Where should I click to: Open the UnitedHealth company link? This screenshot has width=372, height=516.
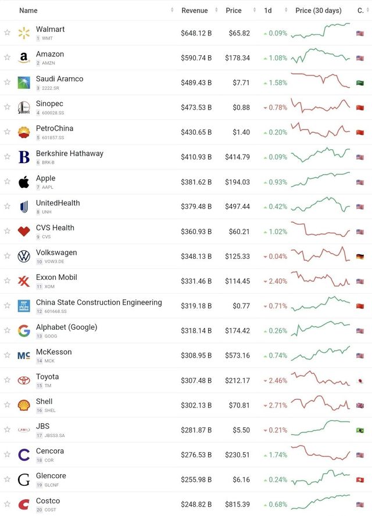[58, 203]
